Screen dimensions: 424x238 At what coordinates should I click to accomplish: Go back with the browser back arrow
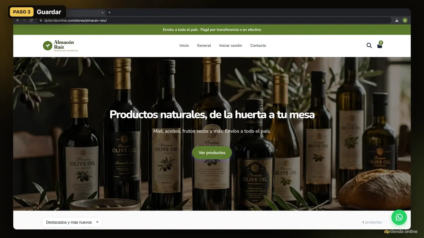click(18, 20)
